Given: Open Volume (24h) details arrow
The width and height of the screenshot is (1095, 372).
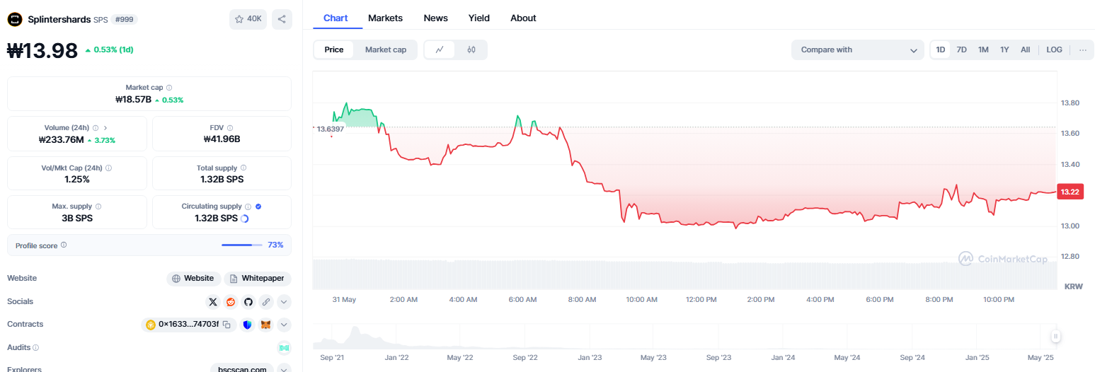Looking at the screenshot, I should click(106, 128).
